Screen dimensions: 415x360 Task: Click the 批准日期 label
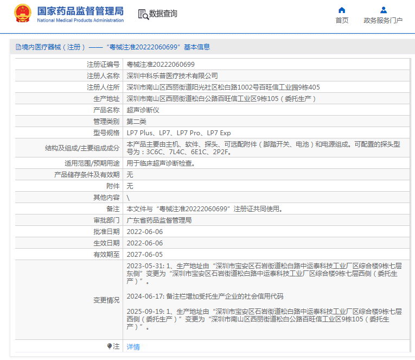point(106,231)
